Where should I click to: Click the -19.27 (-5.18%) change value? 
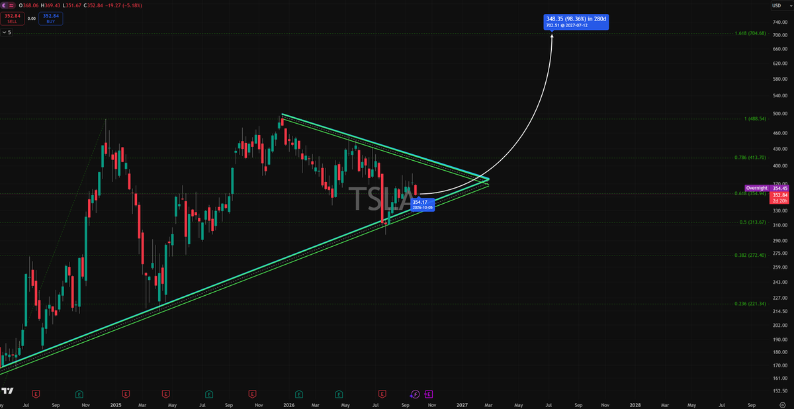pos(124,5)
